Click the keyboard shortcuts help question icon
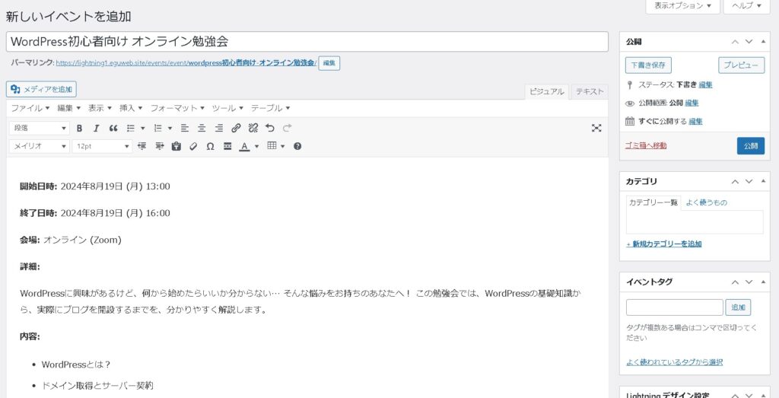Image resolution: width=779 pixels, height=398 pixels. coord(297,146)
